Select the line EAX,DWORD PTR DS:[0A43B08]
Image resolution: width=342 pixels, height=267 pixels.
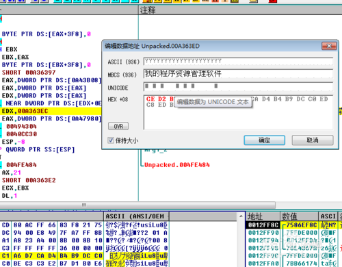tap(51, 80)
